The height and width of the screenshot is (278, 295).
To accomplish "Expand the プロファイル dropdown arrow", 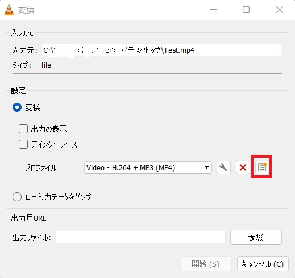I will [206, 167].
